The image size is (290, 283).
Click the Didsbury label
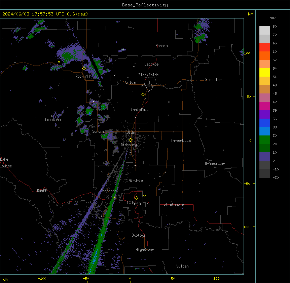click(129, 145)
